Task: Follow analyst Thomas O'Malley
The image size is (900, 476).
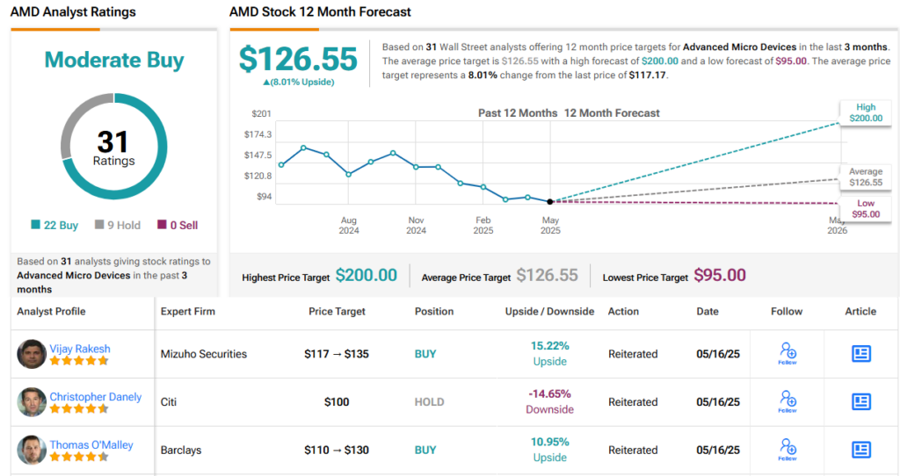Action: pyautogui.click(x=787, y=450)
